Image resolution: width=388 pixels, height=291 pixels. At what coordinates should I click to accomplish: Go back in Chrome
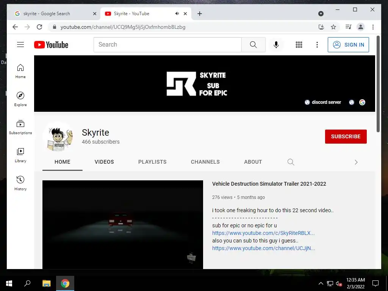(15, 27)
